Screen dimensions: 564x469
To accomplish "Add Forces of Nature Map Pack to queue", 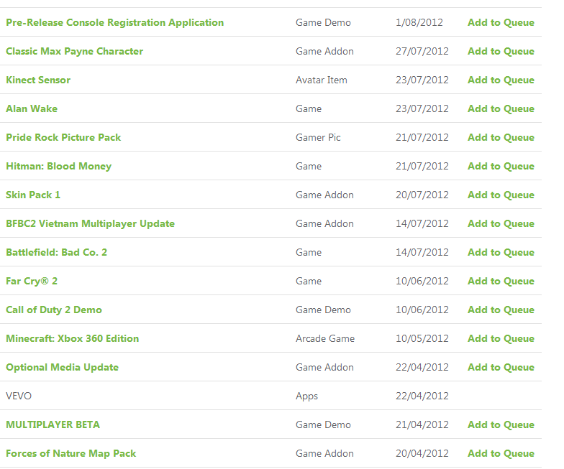I will pyautogui.click(x=501, y=454).
